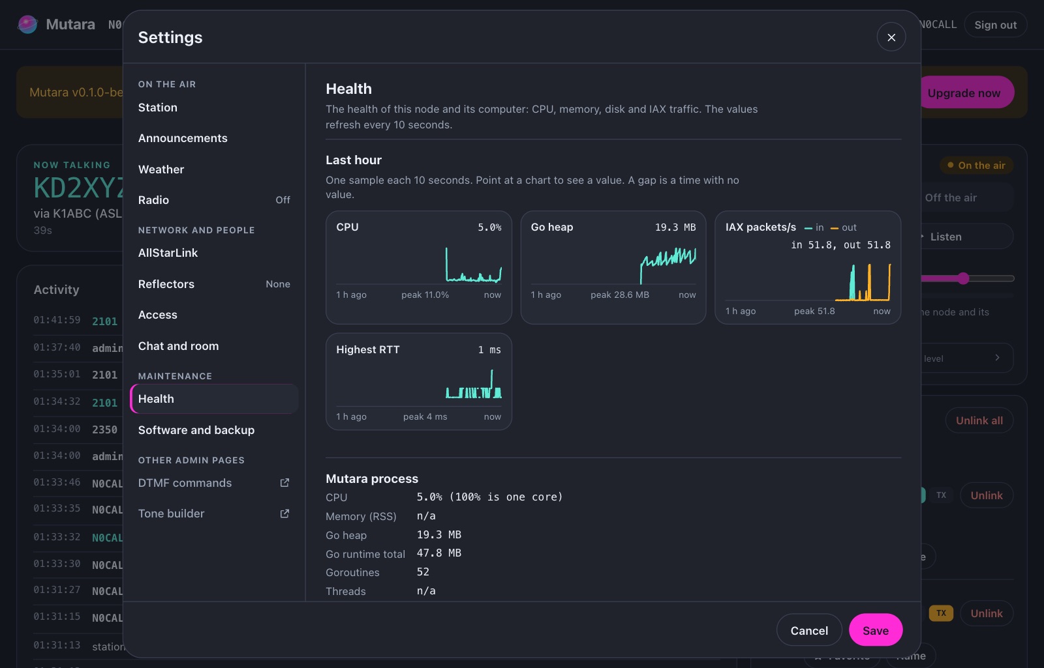
Task: Open the AllStarLink settings section
Action: [214, 253]
